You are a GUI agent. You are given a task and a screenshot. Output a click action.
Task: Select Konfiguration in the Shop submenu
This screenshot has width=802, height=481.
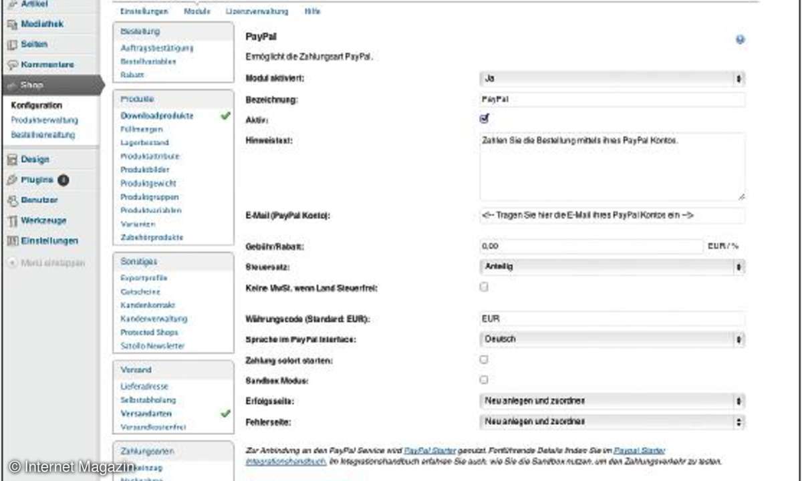tap(37, 106)
